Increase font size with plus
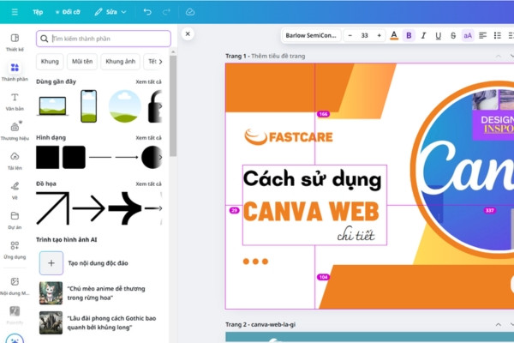The image size is (514, 343). pyautogui.click(x=380, y=35)
